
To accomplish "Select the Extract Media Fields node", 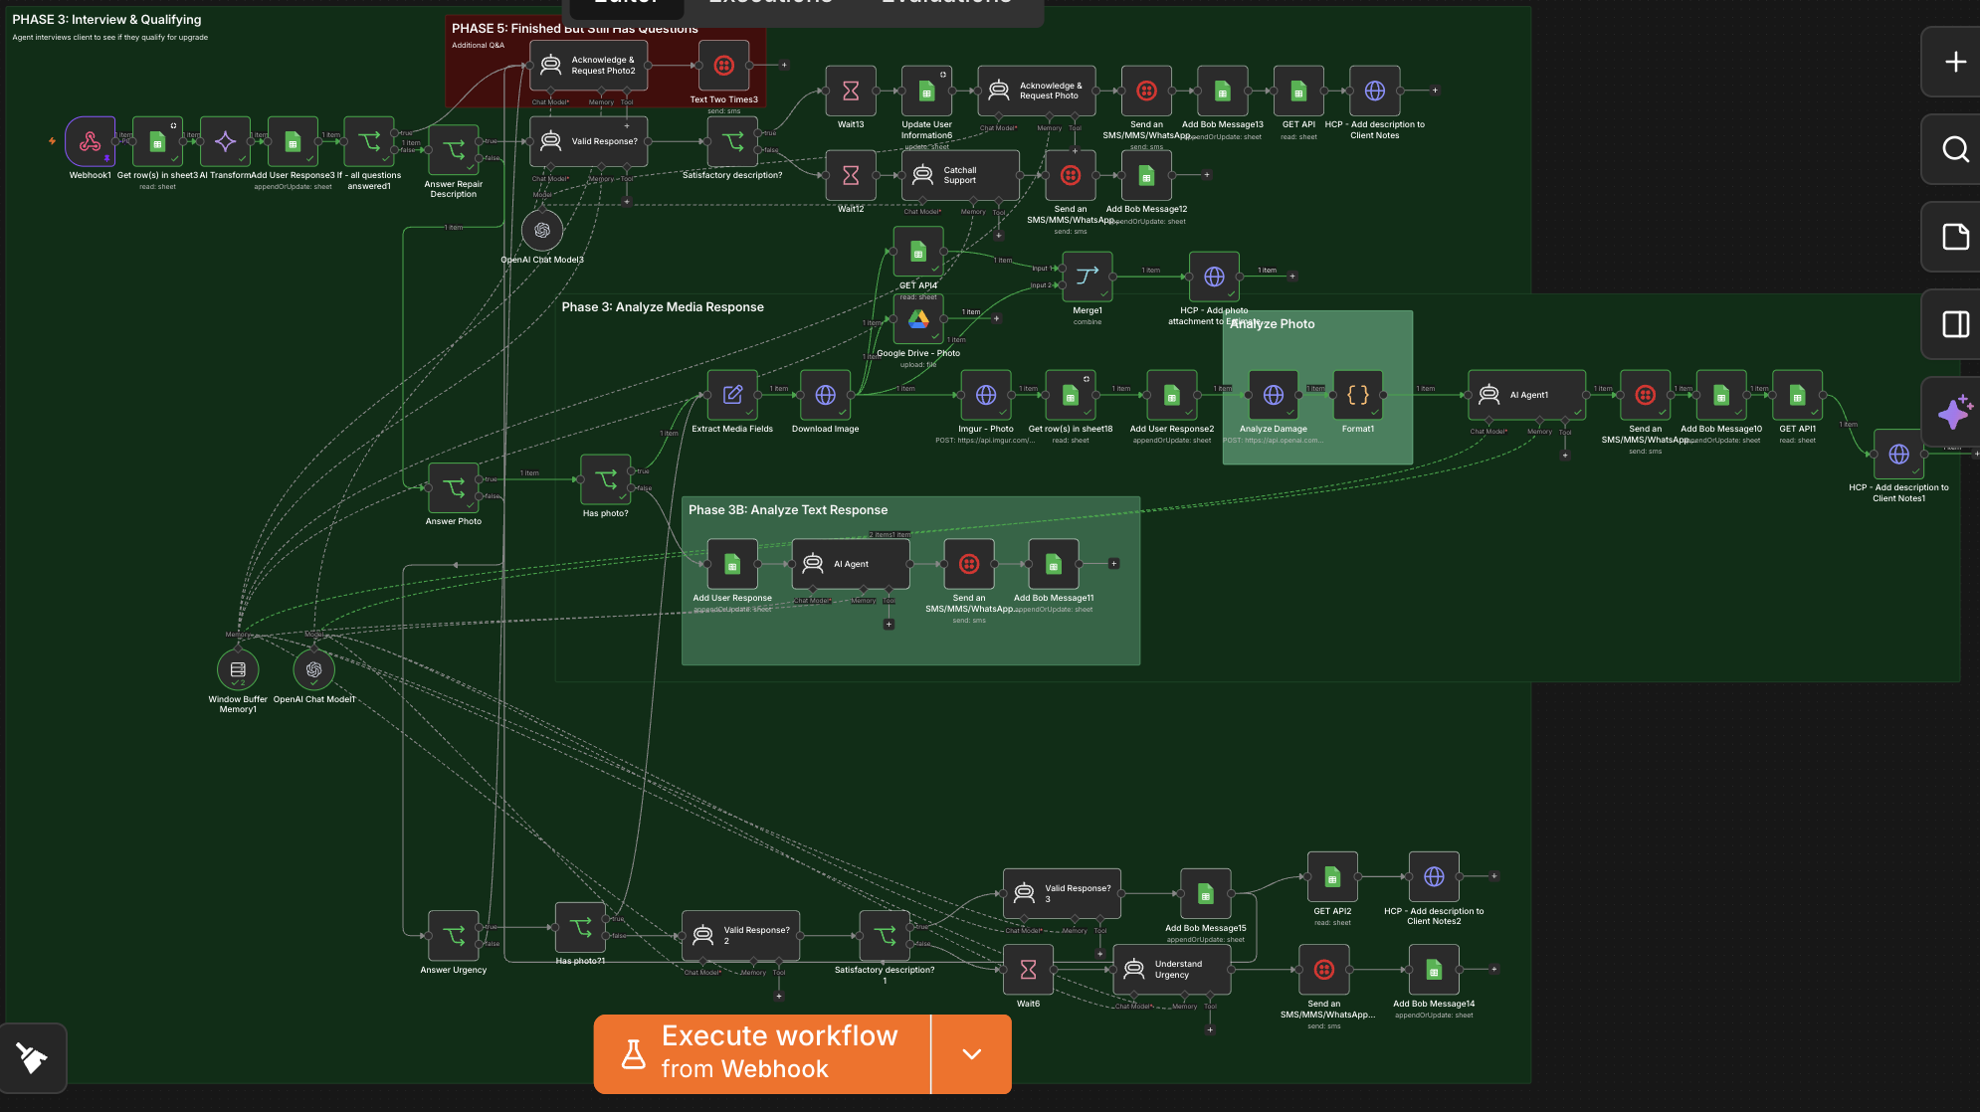I will coord(732,396).
